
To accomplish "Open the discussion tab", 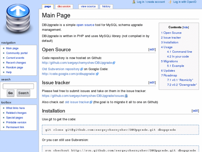I will (x=64, y=6).
